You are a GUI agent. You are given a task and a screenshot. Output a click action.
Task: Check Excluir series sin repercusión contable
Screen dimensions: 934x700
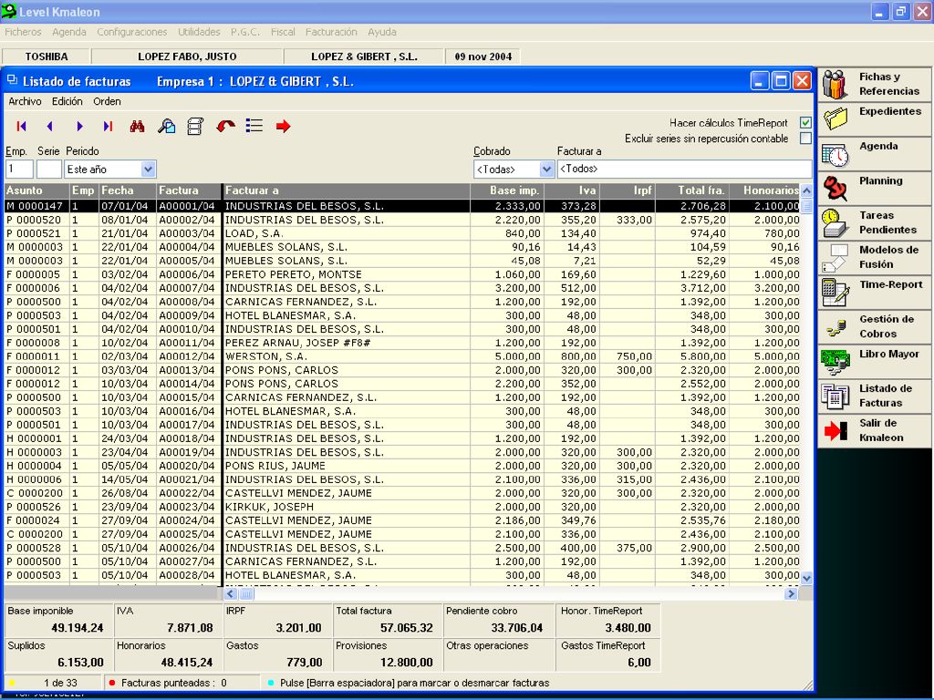(x=805, y=139)
